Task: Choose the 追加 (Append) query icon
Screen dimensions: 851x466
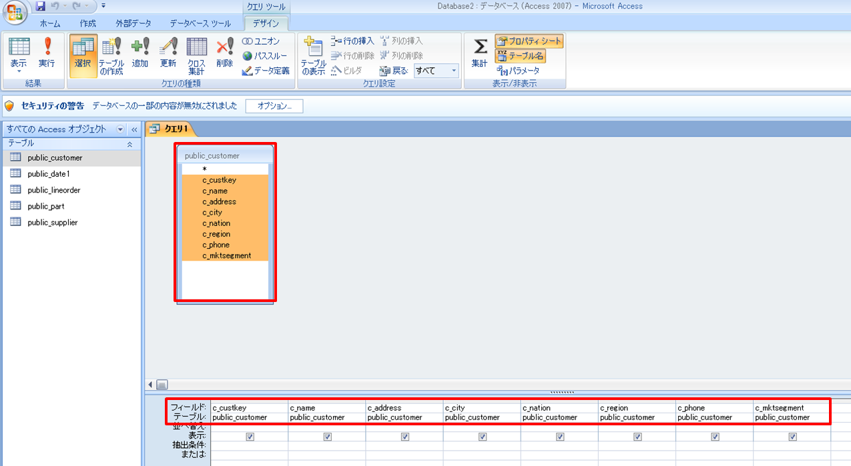Action: point(140,54)
